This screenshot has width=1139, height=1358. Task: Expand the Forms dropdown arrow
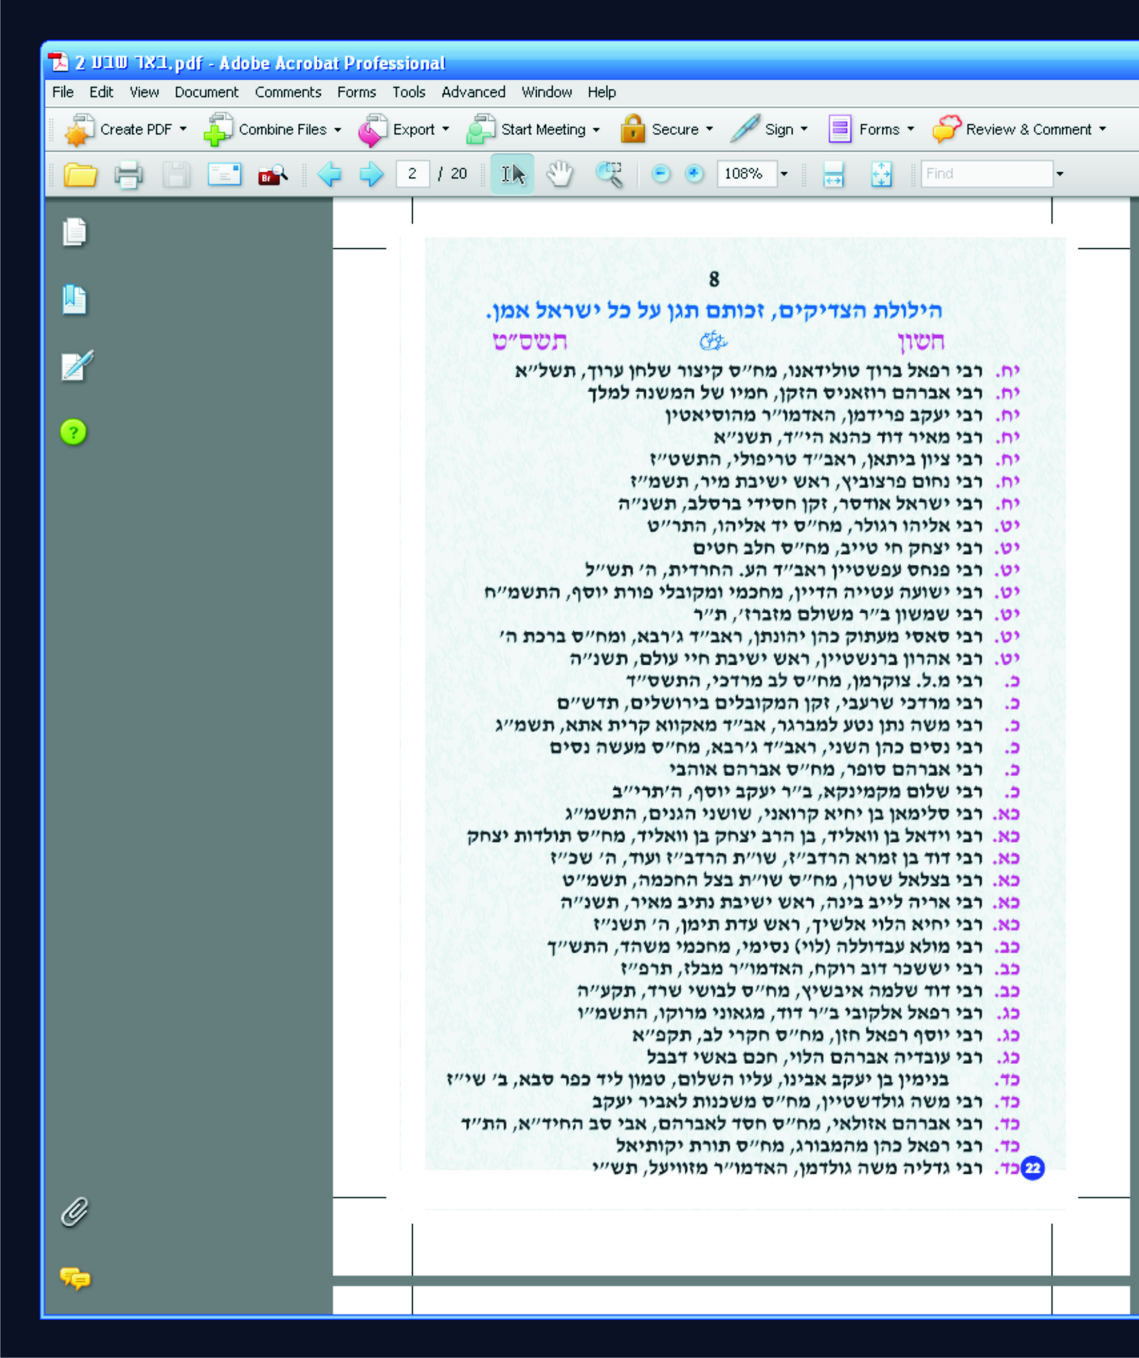click(x=911, y=129)
